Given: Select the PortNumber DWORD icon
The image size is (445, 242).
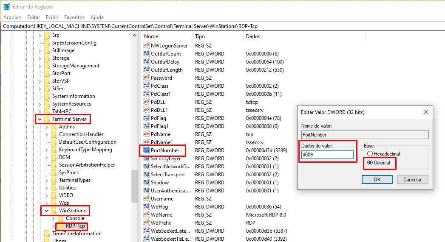Looking at the screenshot, I should click(147, 150).
